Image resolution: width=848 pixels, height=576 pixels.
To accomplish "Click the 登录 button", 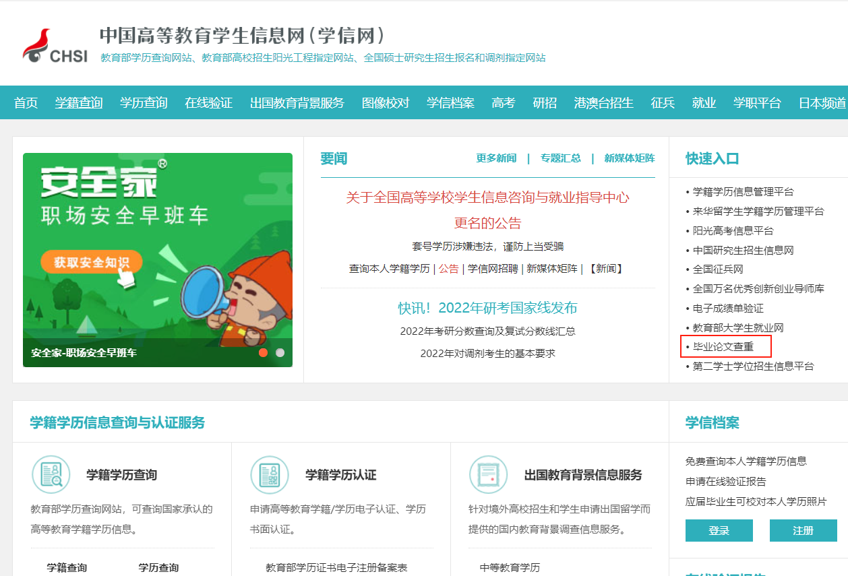I will pyautogui.click(x=719, y=530).
